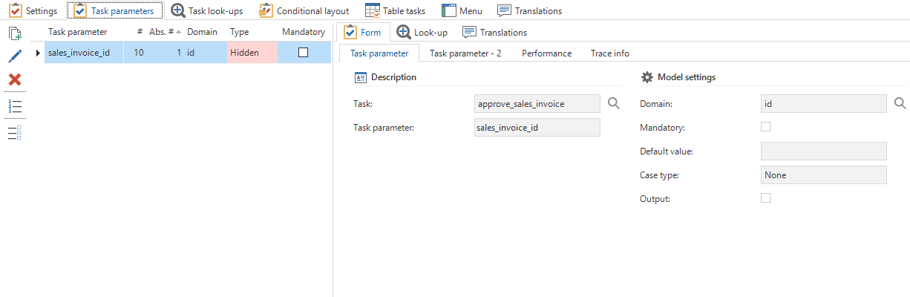Click magnifier icon next to Domain field
This screenshot has height=297, width=910.
click(x=900, y=104)
